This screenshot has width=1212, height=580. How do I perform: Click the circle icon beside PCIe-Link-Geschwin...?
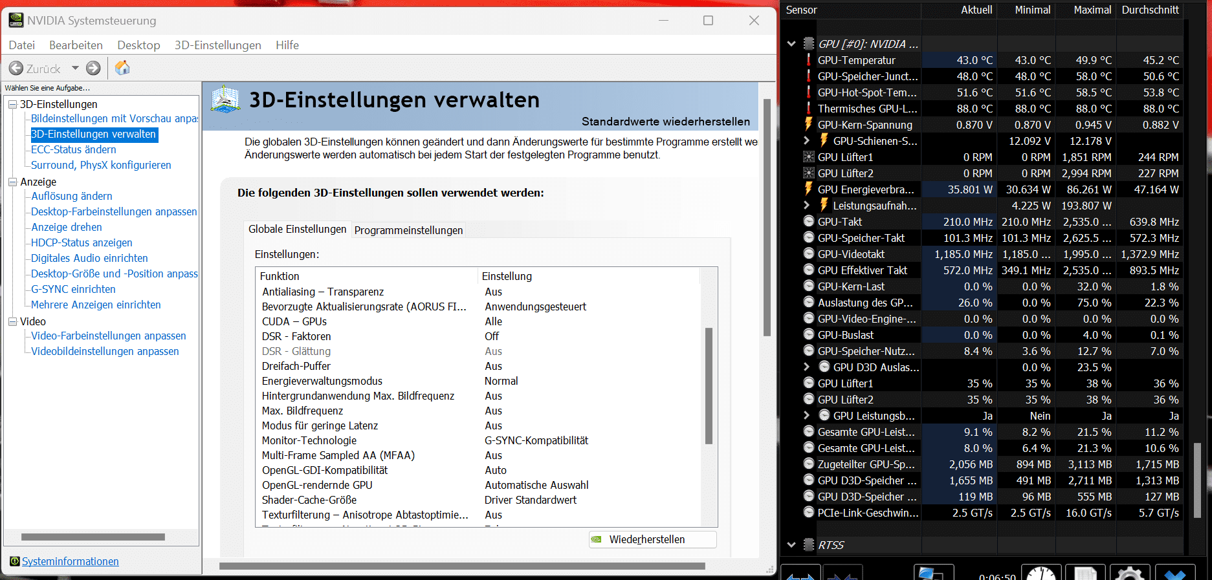pyautogui.click(x=809, y=512)
